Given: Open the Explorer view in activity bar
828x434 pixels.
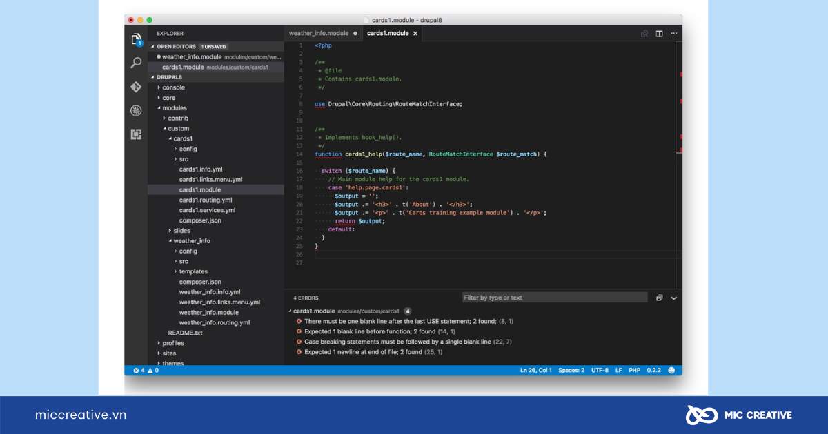Looking at the screenshot, I should click(136, 39).
